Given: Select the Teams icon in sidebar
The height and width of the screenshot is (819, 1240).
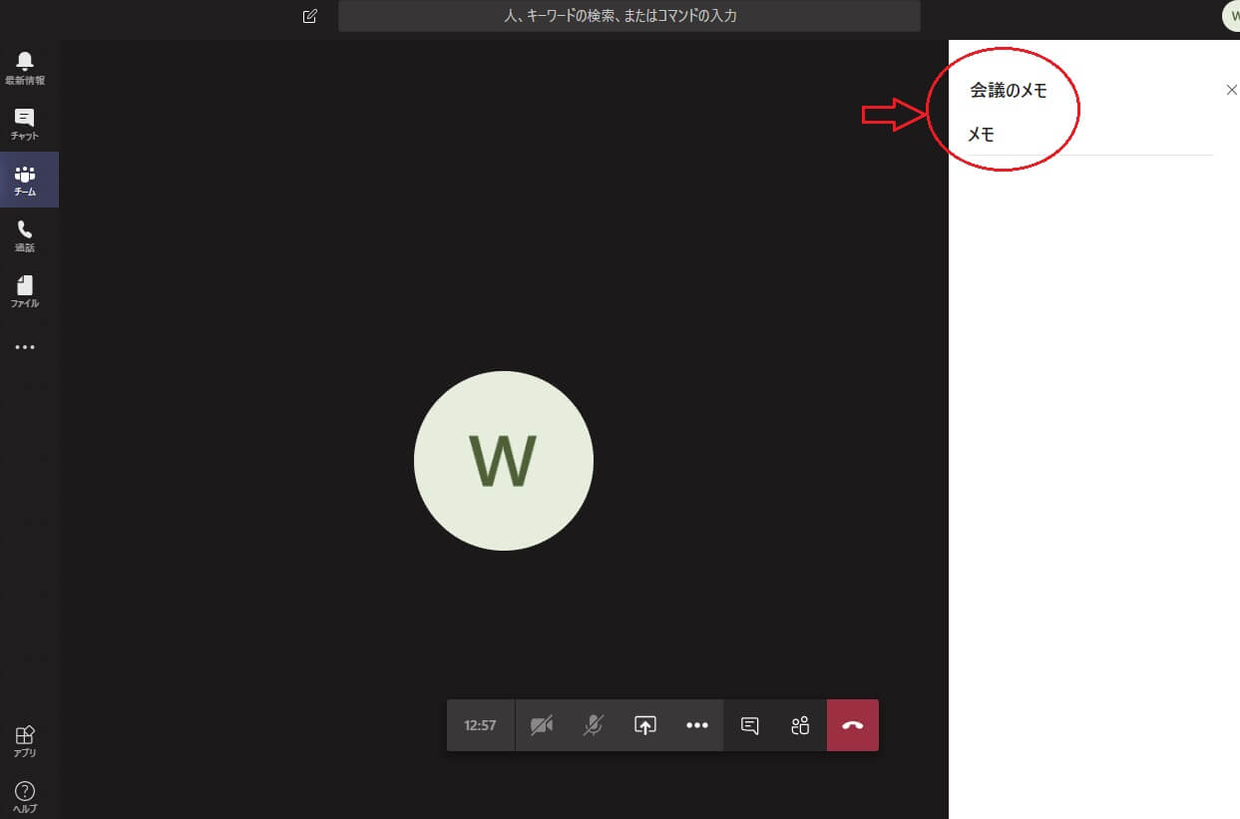Looking at the screenshot, I should coord(25,180).
